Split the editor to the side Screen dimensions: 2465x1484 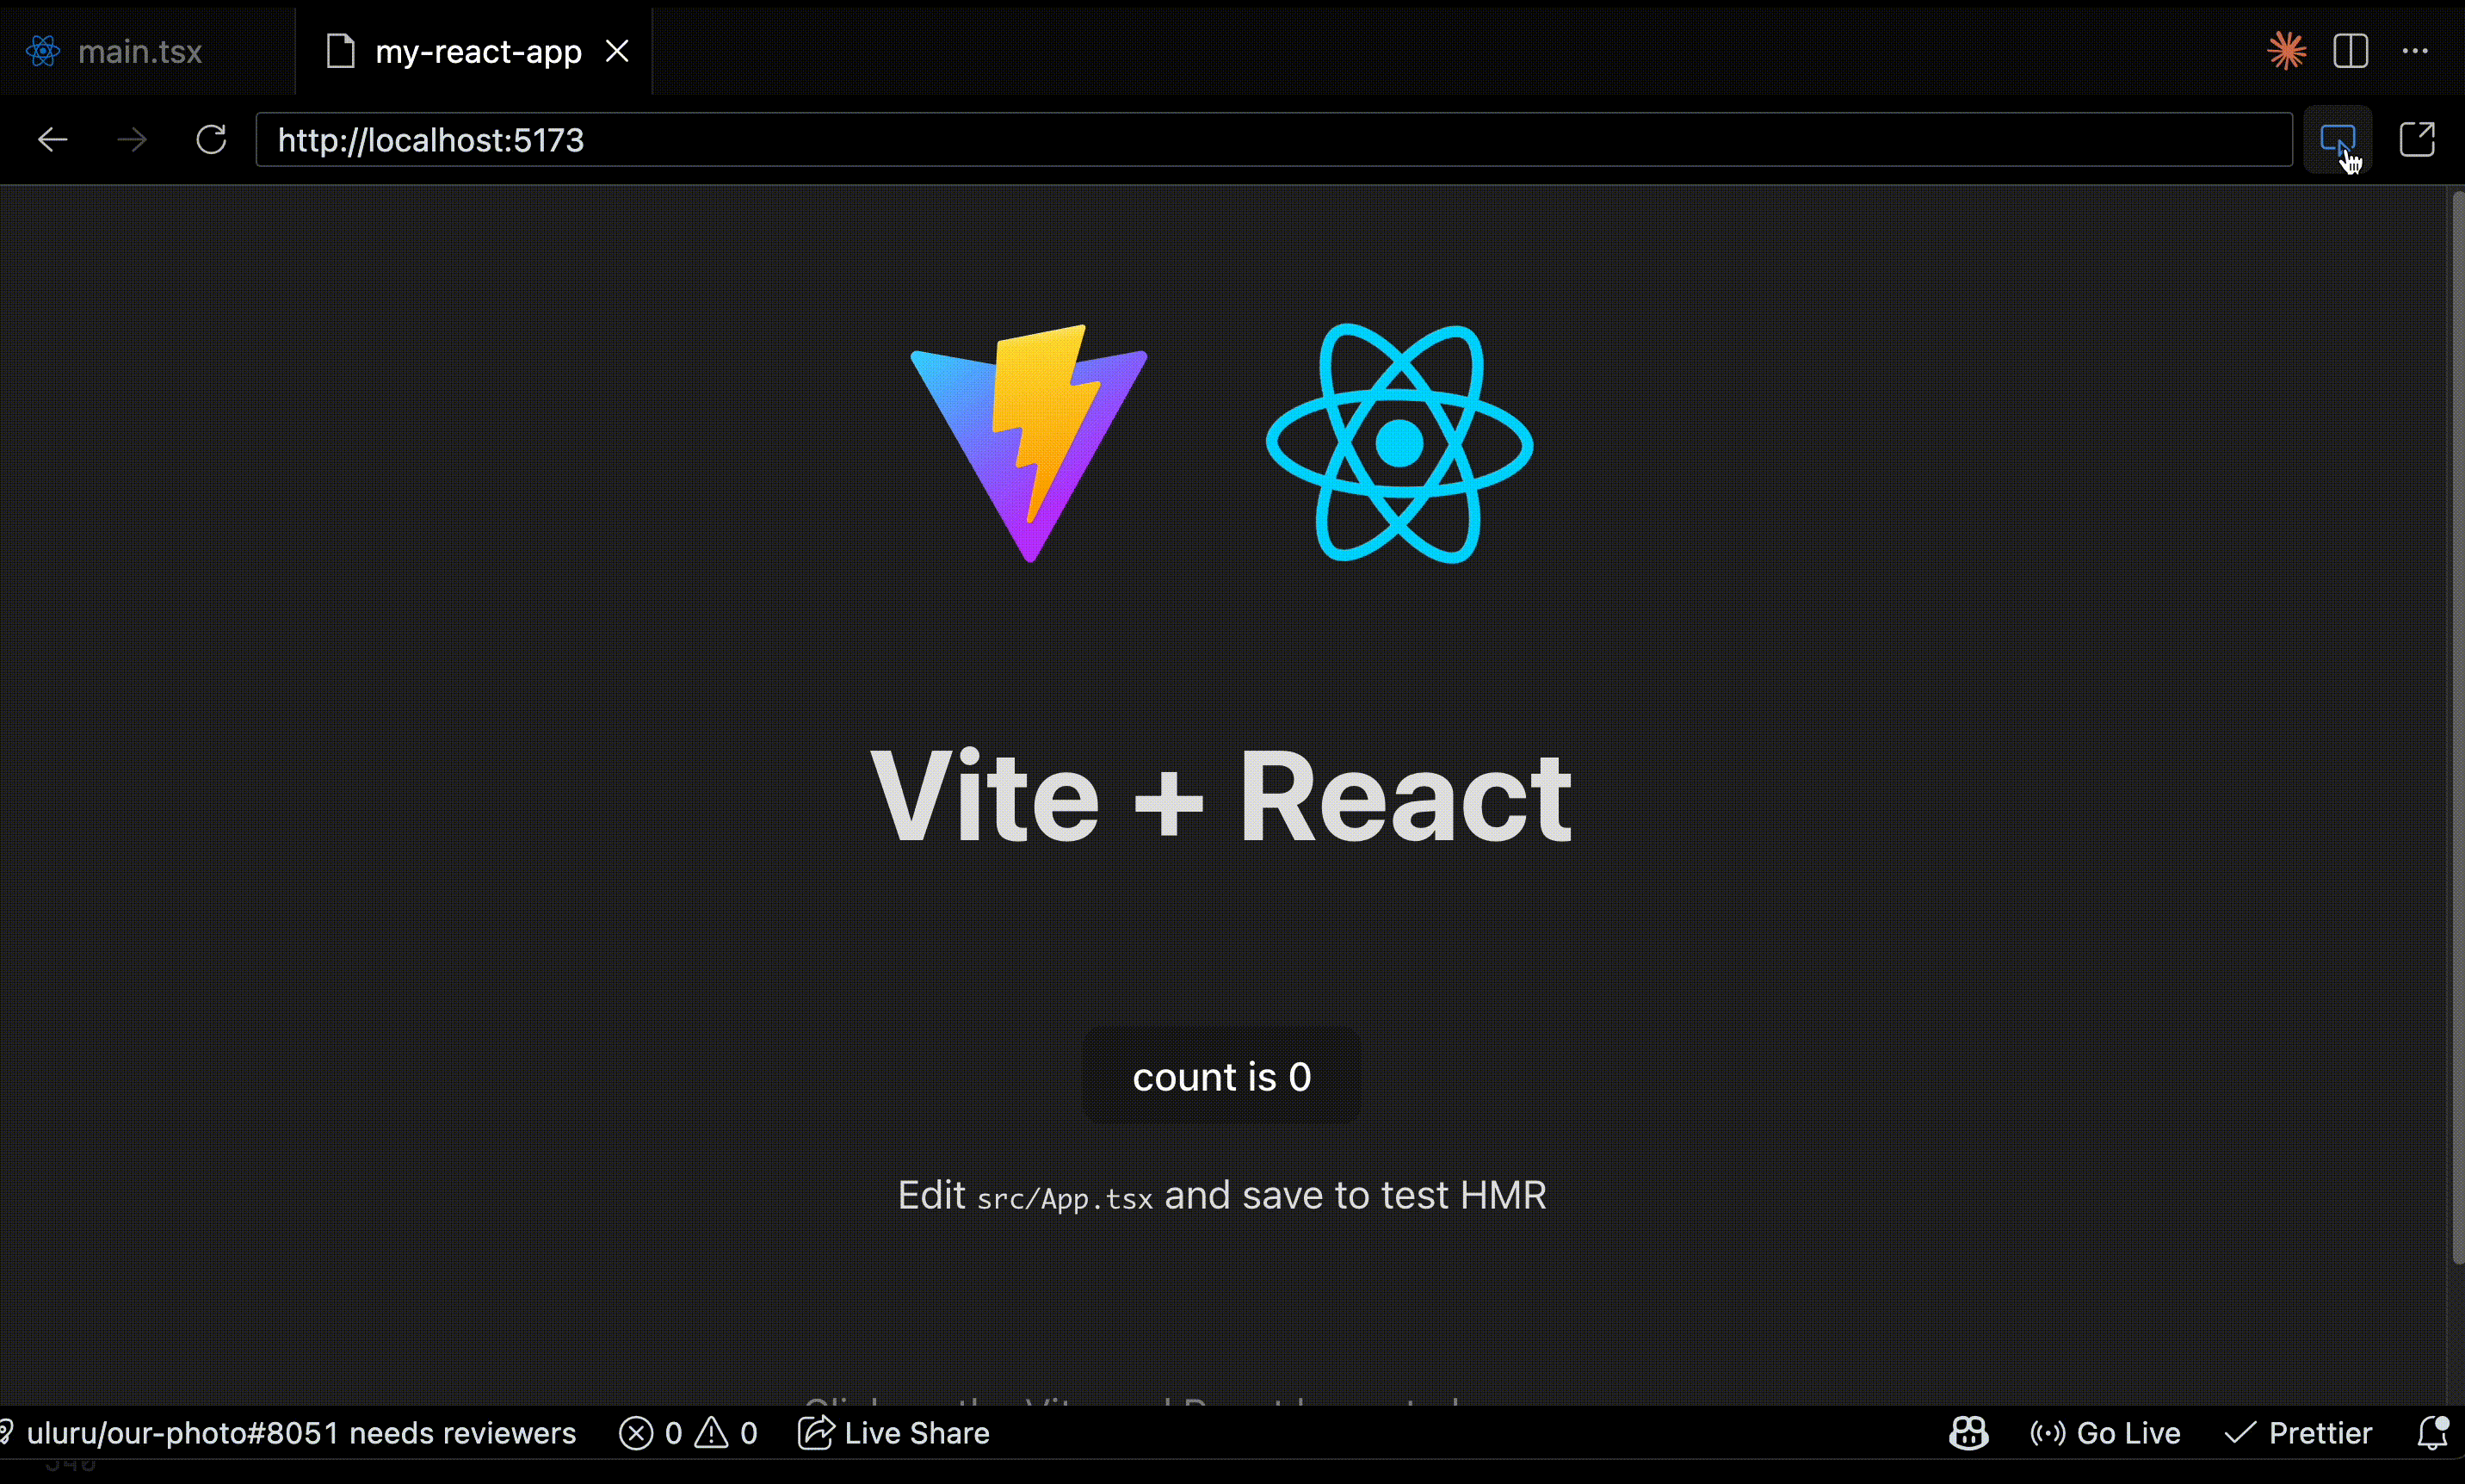tap(2351, 51)
